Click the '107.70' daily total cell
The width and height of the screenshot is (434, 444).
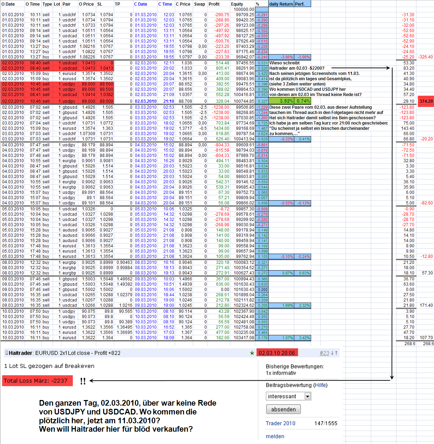coord(426,338)
